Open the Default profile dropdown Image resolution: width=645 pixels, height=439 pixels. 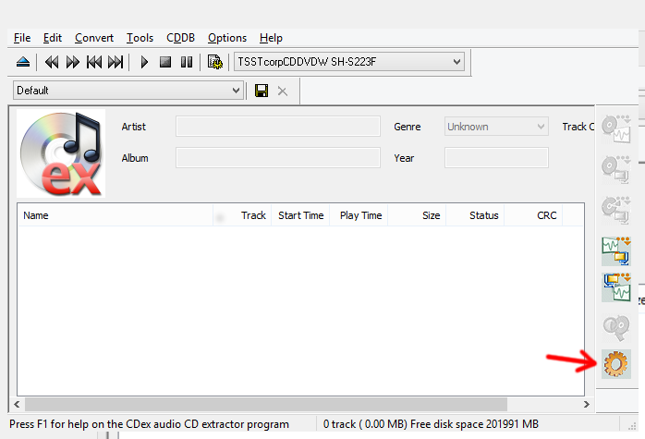click(x=236, y=91)
